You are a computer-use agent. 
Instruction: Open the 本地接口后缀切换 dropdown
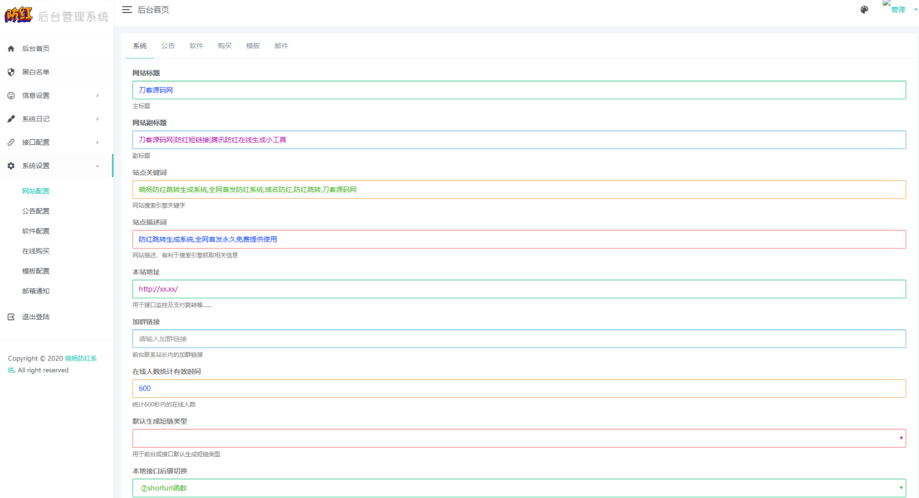(x=519, y=488)
